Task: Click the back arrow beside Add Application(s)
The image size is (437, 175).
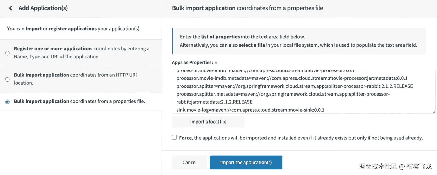Action: [10, 8]
